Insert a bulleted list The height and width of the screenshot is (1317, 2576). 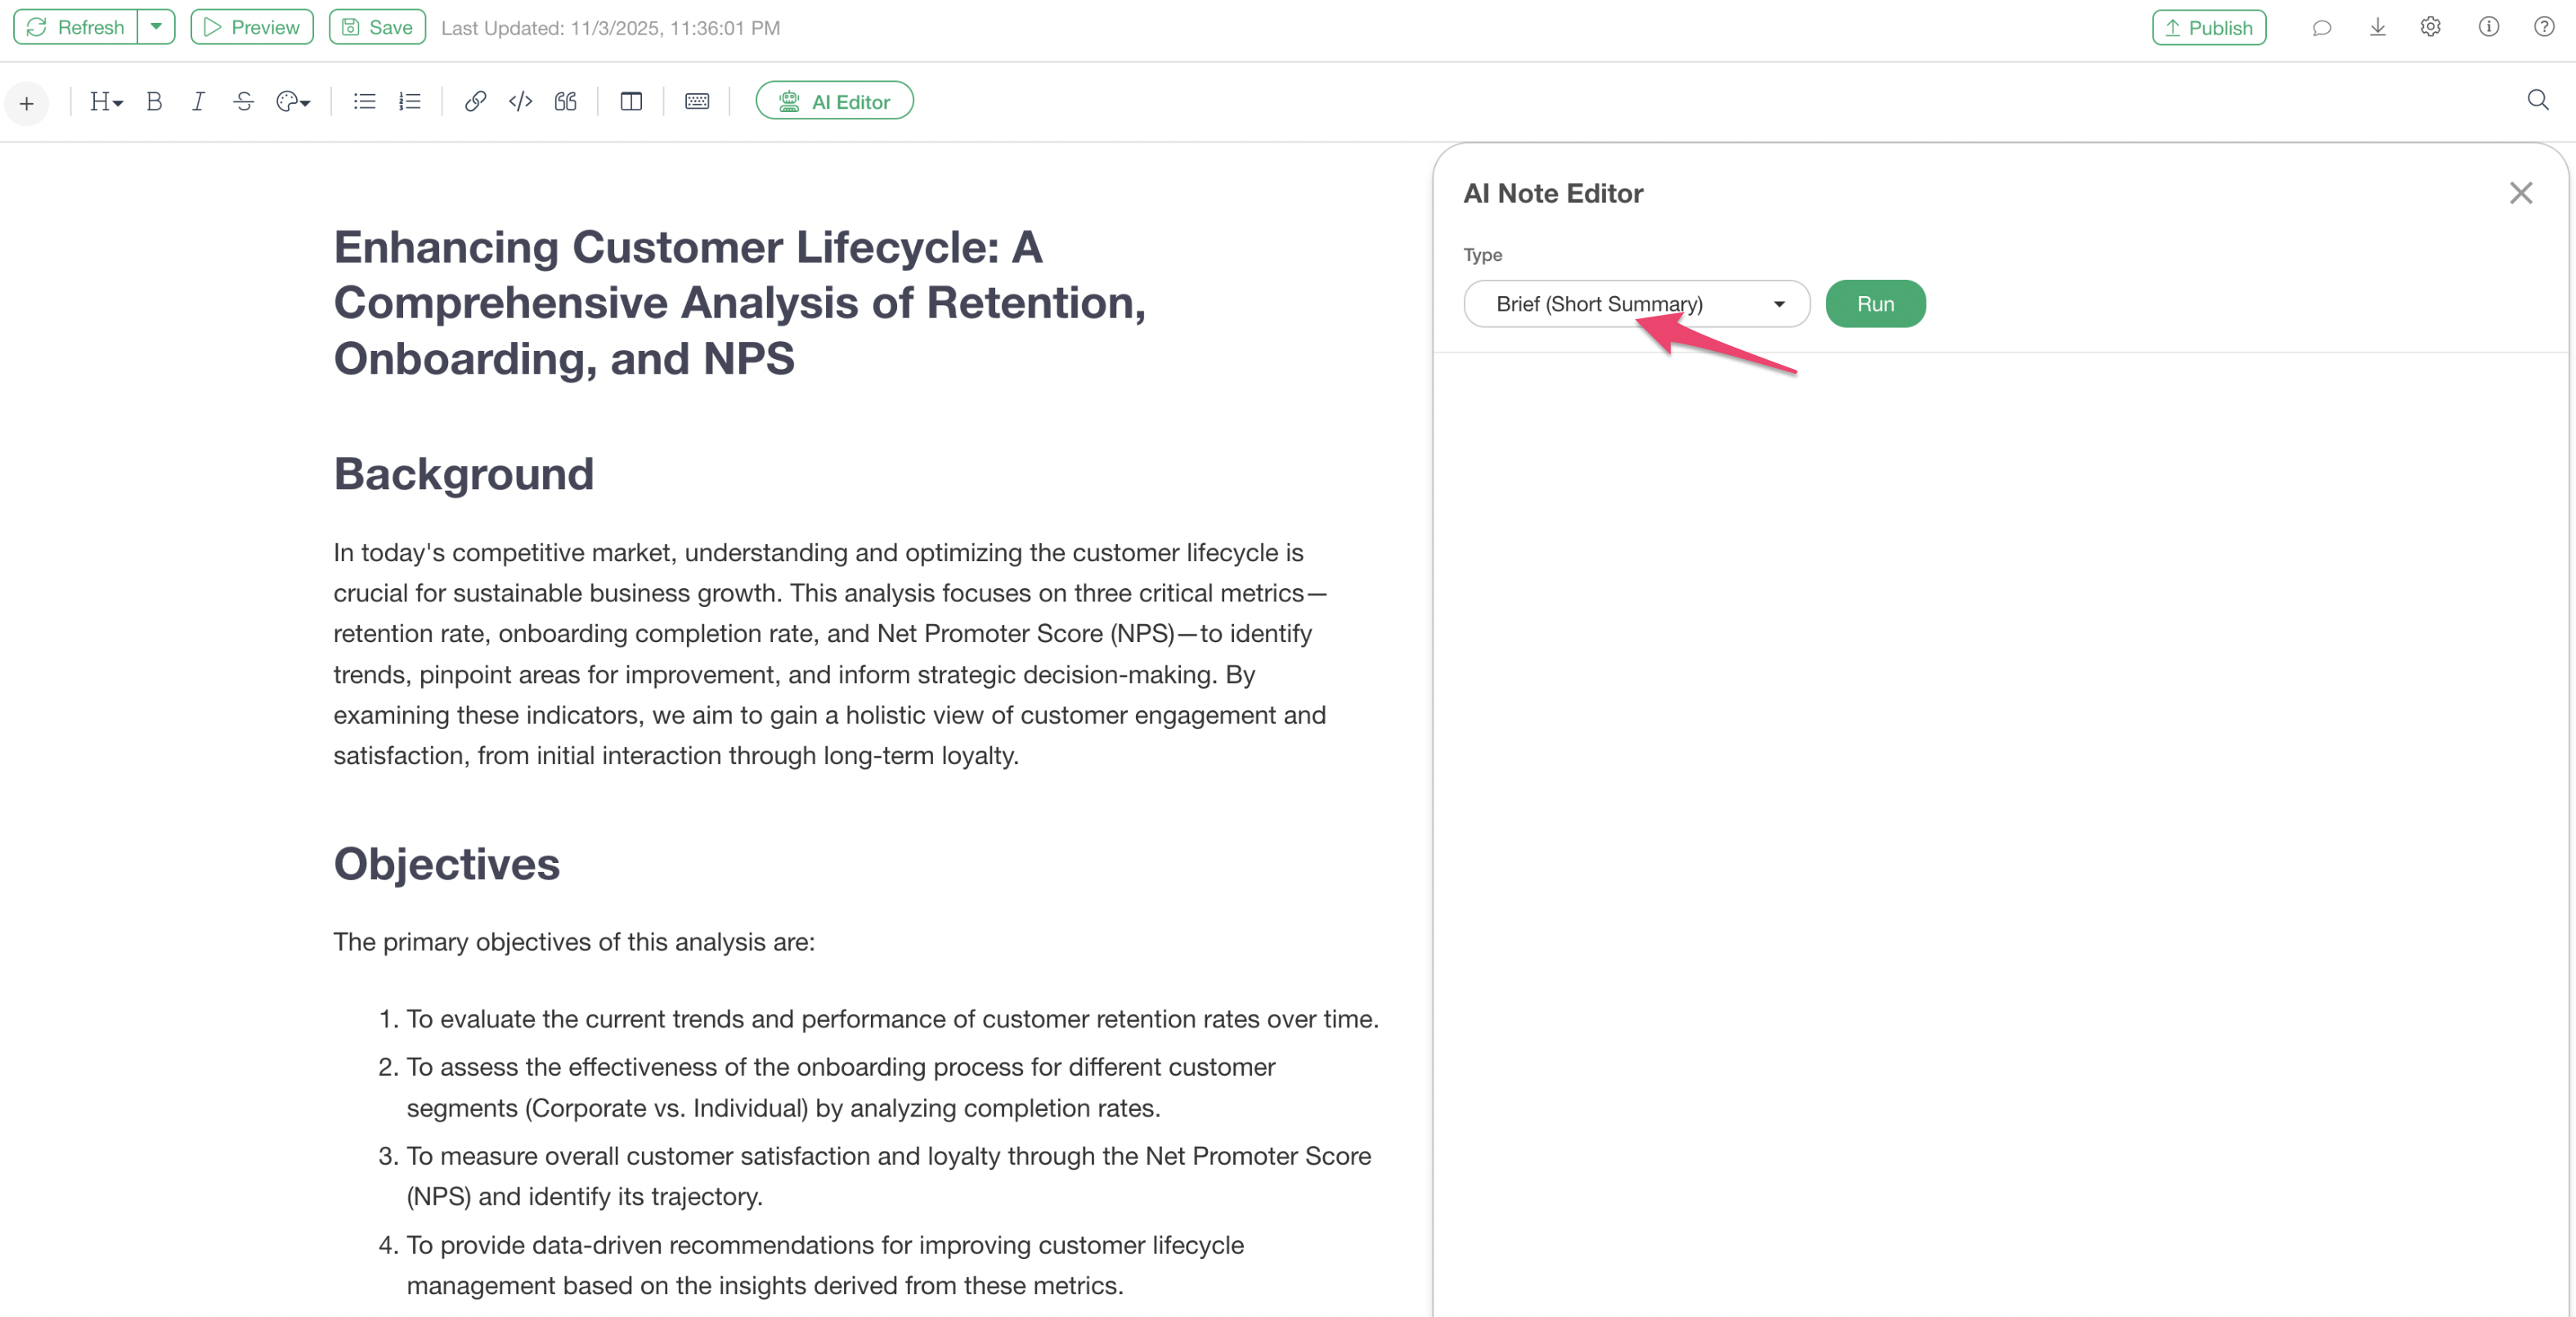point(364,101)
